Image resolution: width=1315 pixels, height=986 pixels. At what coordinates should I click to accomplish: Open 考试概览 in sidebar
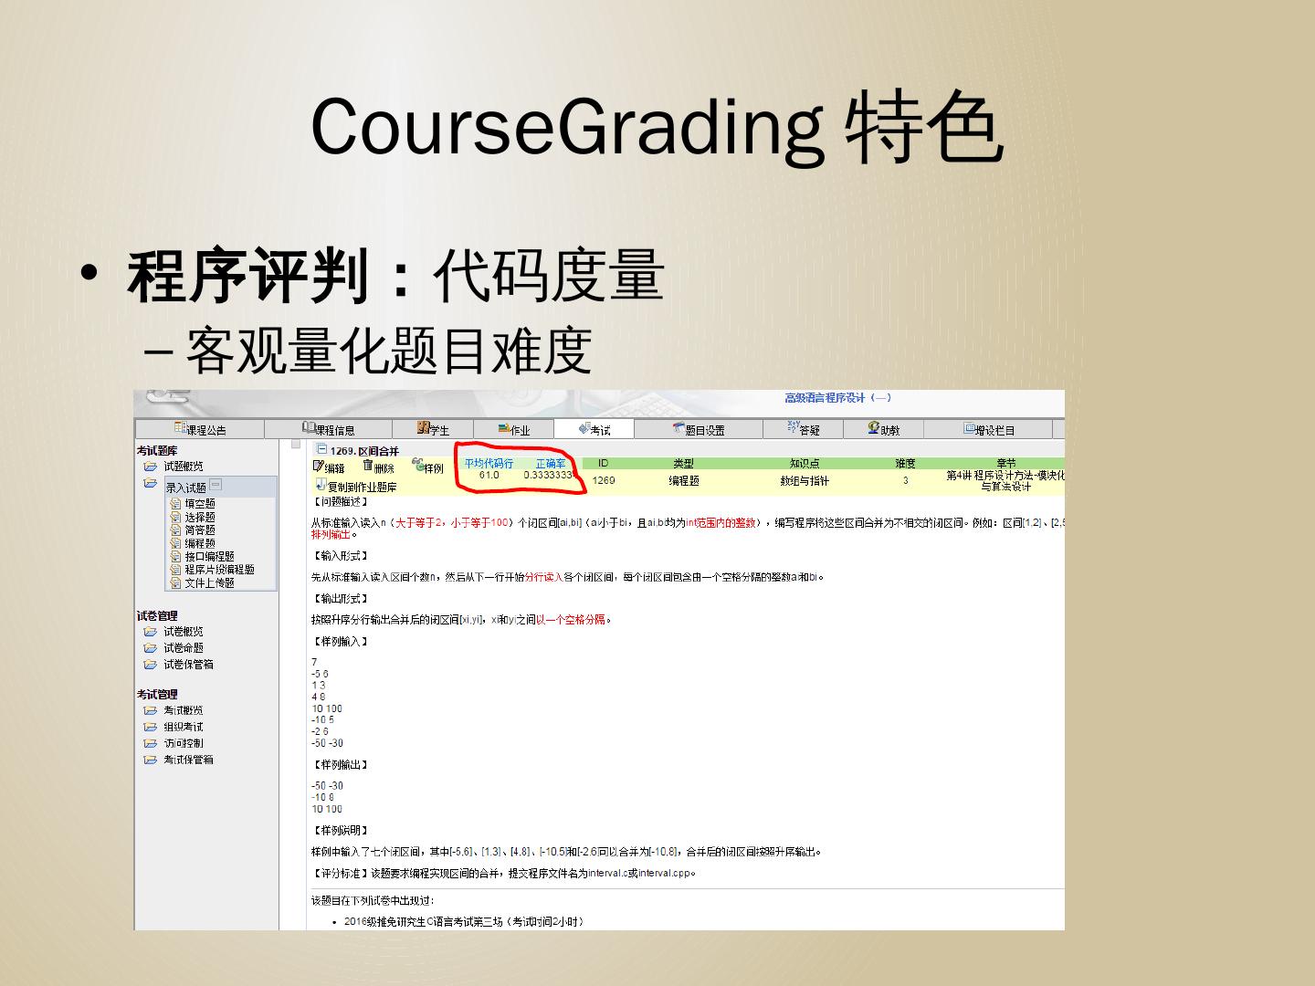coord(184,710)
